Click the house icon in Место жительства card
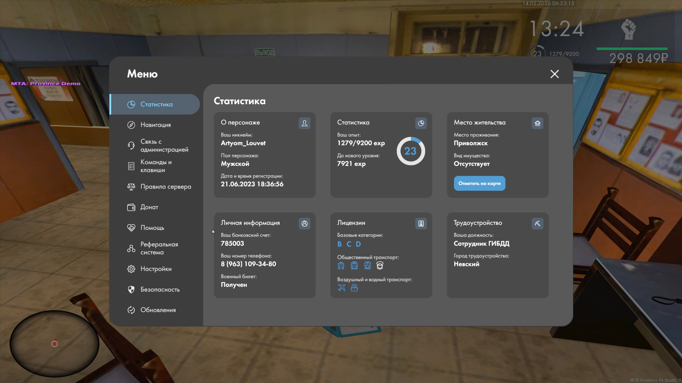Image resolution: width=682 pixels, height=383 pixels. click(x=537, y=123)
